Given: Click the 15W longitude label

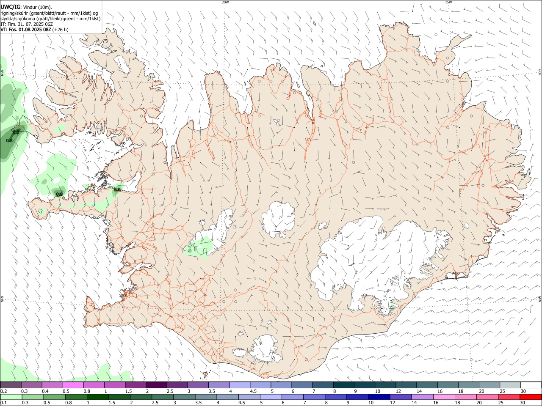Looking at the screenshot, I should 448,2.
